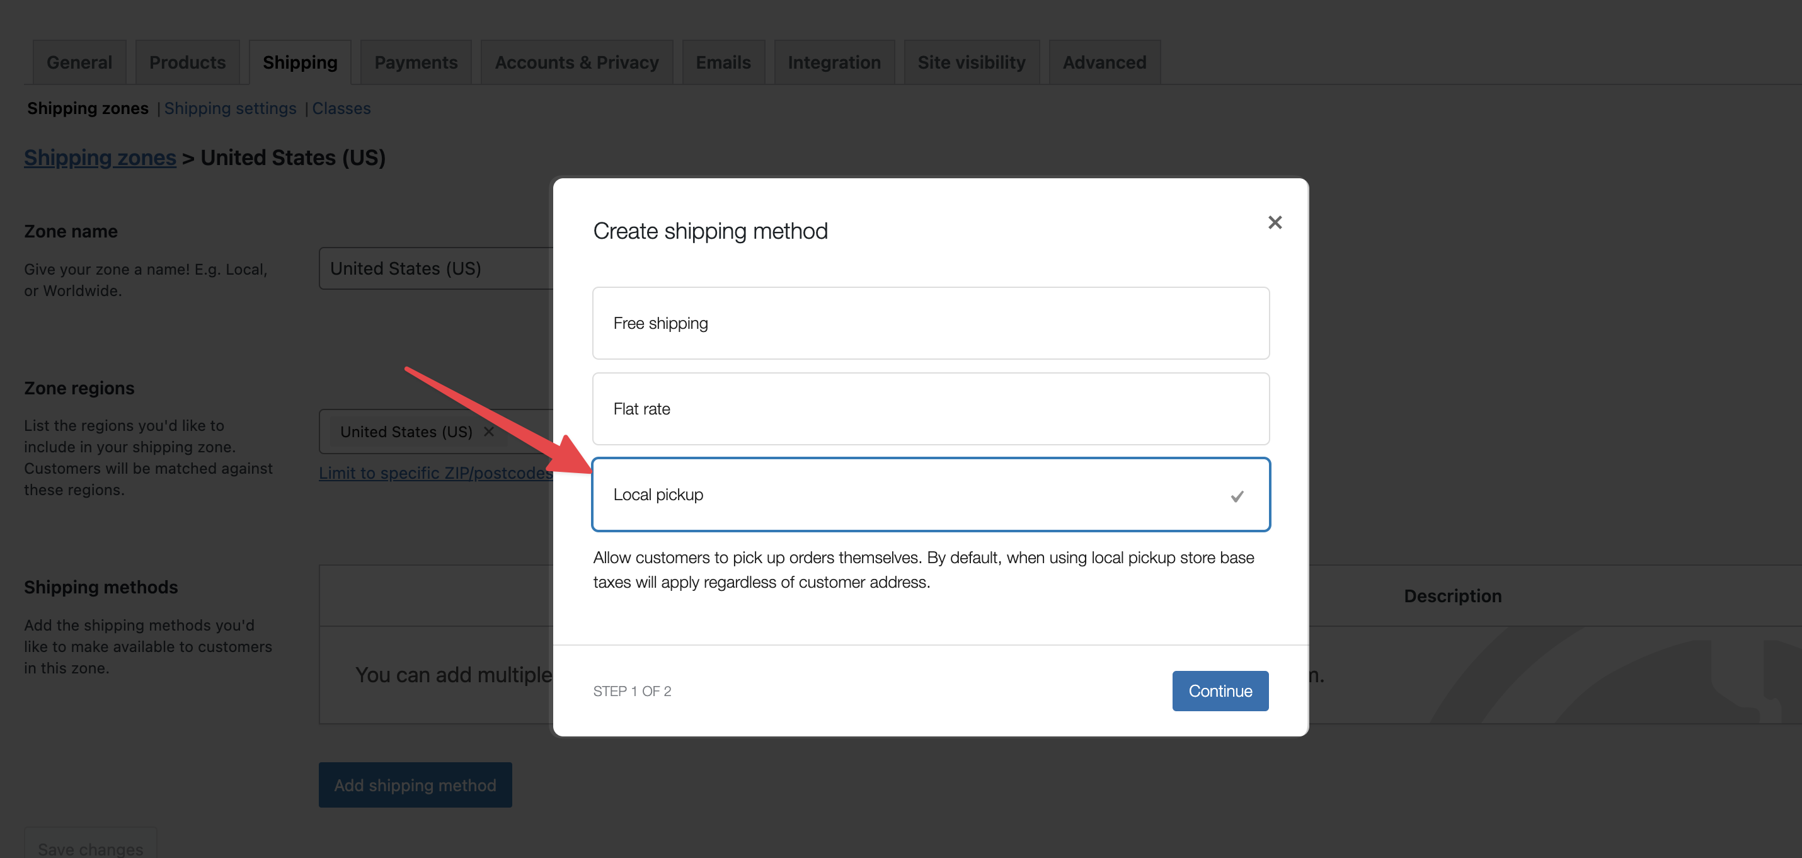This screenshot has height=858, width=1802.
Task: Open the Shipping zones breadcrumb link
Action: point(100,157)
